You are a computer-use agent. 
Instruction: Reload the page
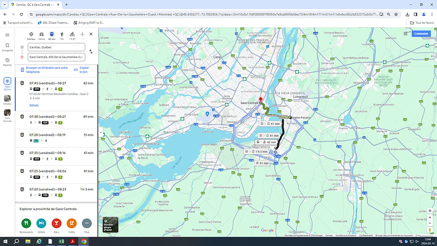click(21, 14)
